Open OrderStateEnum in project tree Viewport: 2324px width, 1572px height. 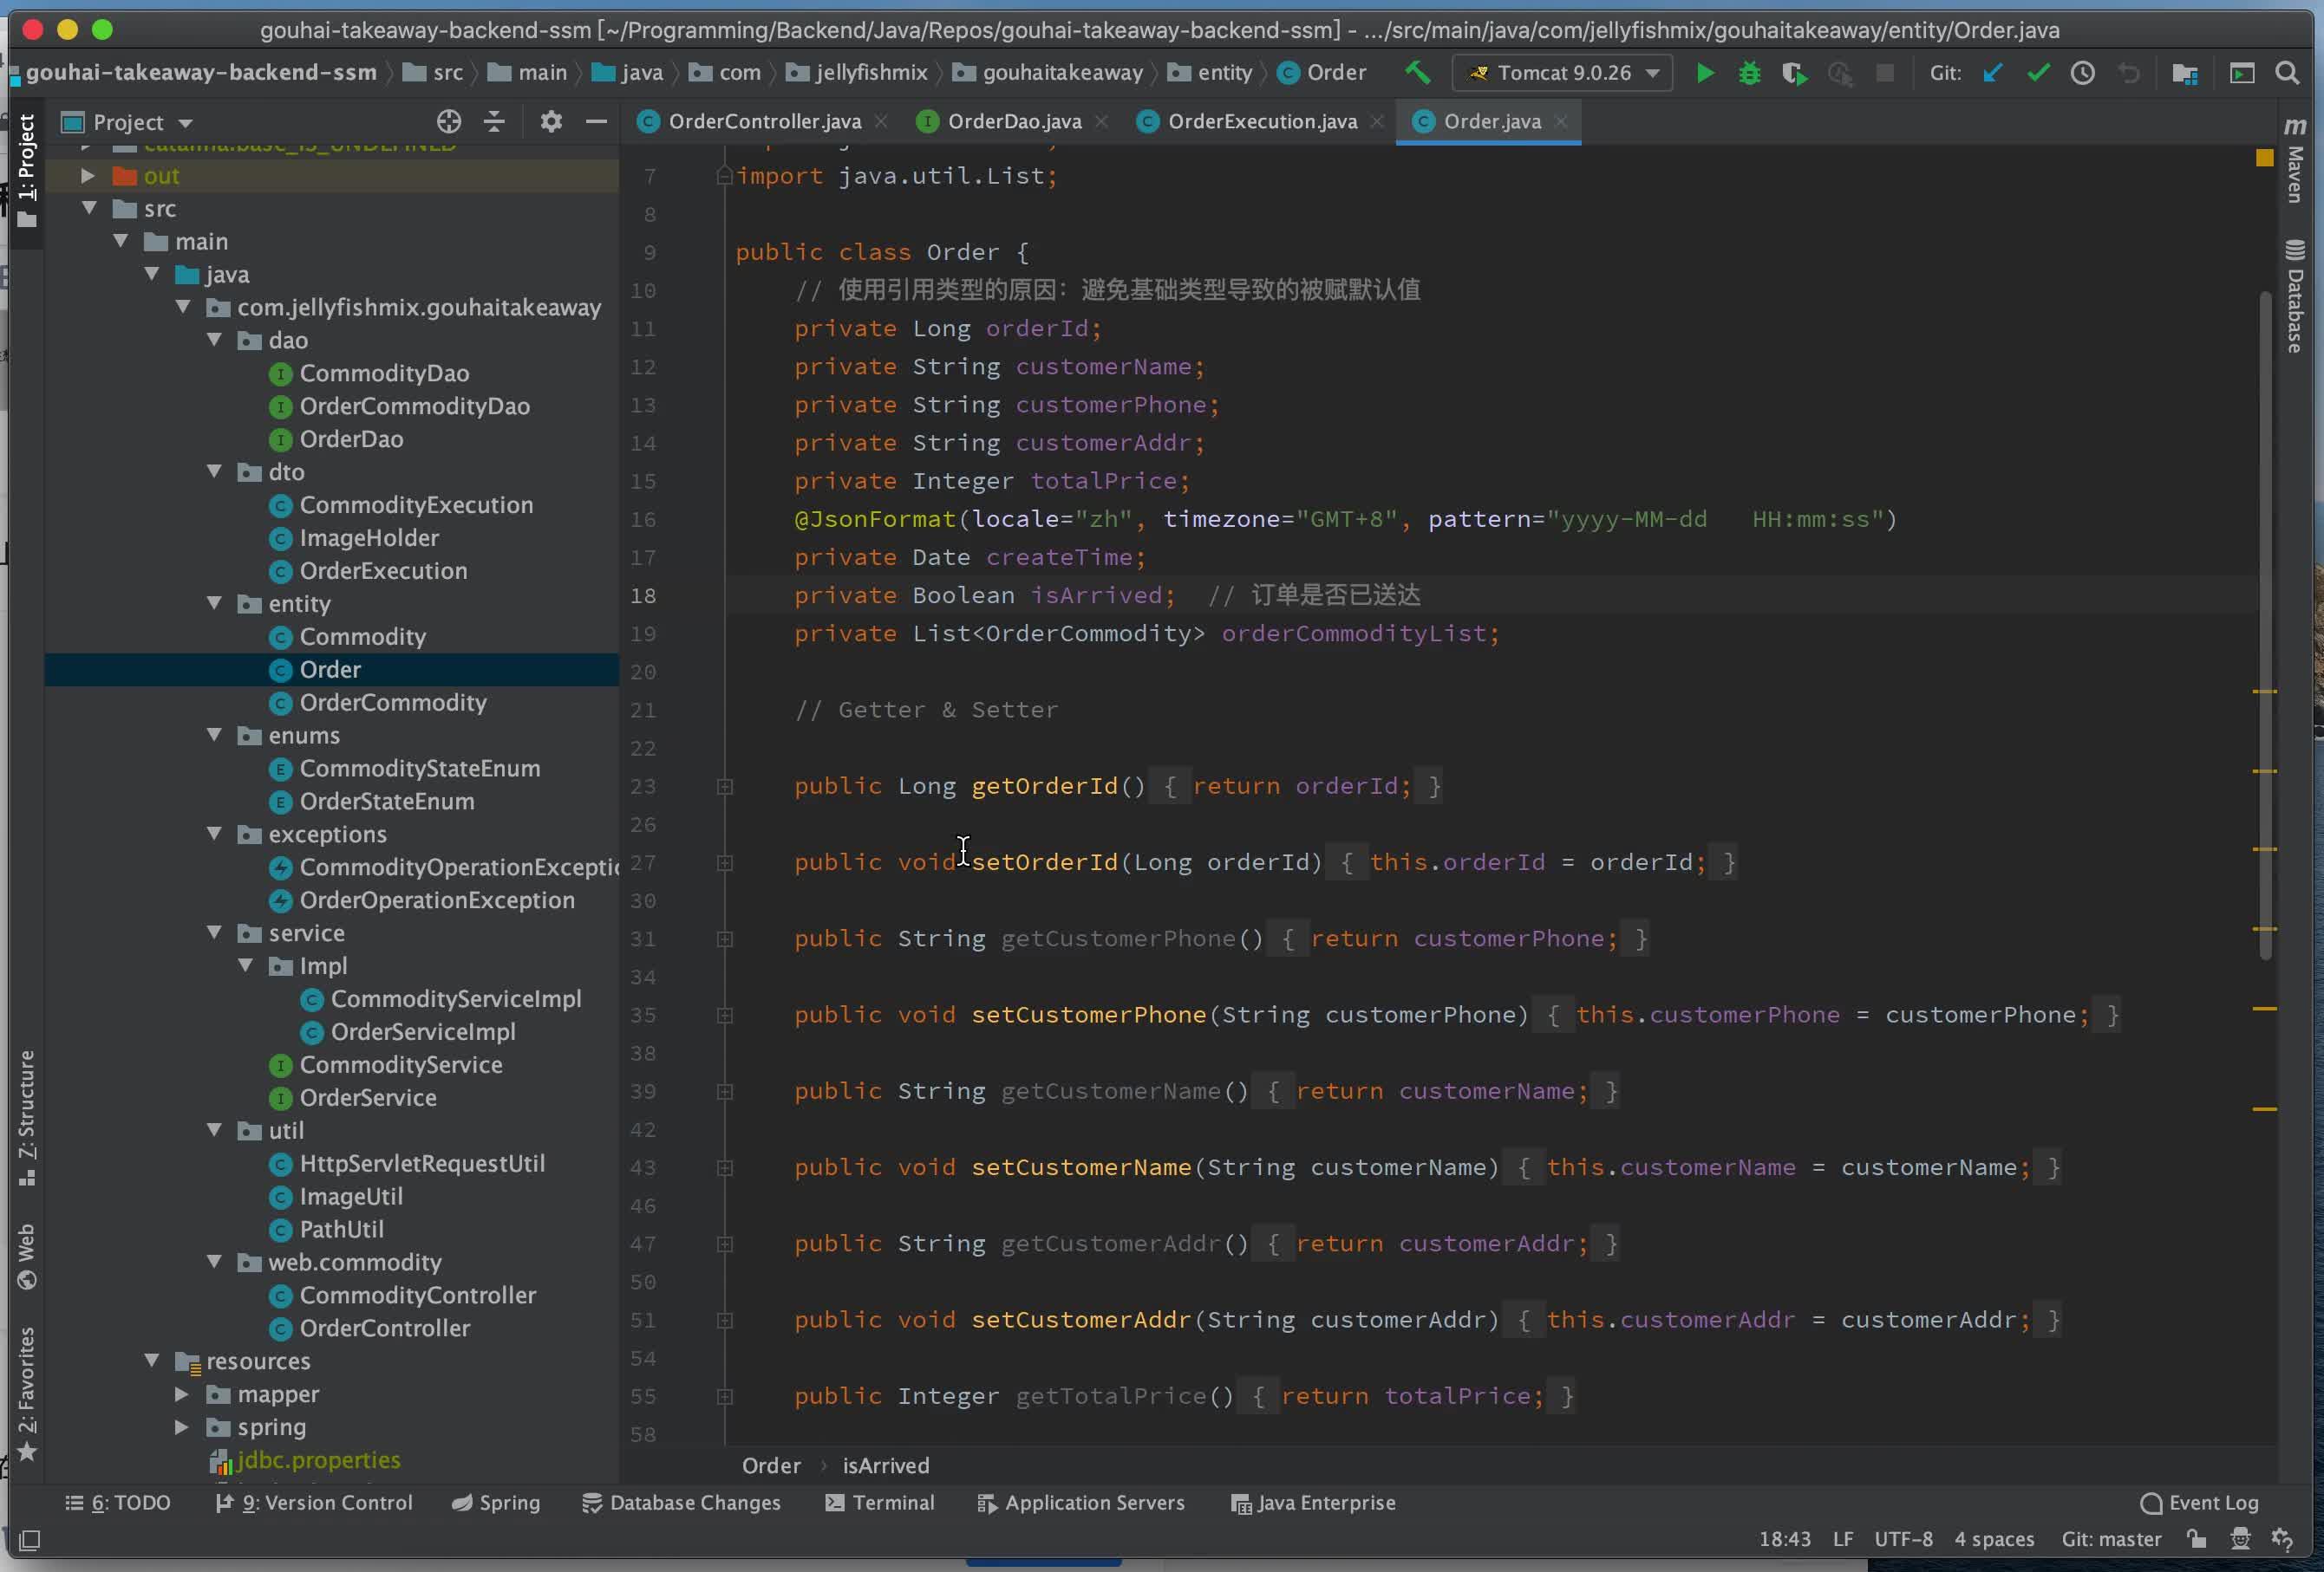coord(386,802)
